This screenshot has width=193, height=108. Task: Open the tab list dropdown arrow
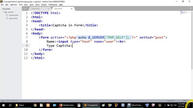(x=190, y=8)
